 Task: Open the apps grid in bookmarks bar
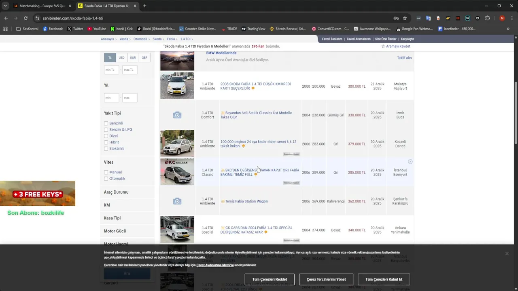click(x=5, y=29)
